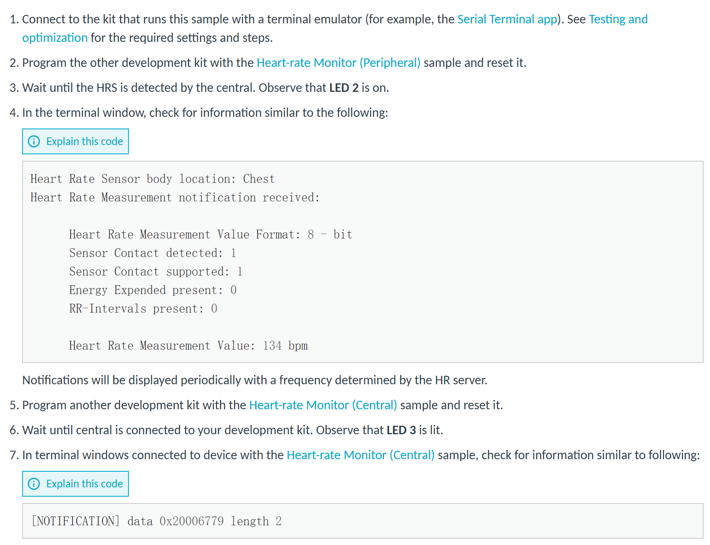Click info icon in first Explain button

(x=34, y=141)
